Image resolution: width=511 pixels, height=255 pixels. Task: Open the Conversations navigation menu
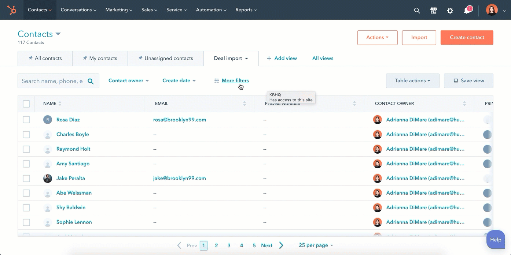(78, 10)
